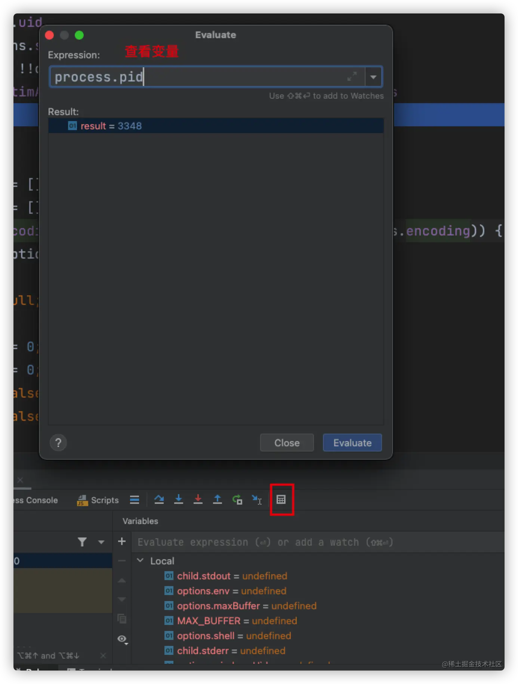Image resolution: width=518 pixels, height=684 pixels.
Task: Click the watch expression input field
Action: pos(318,542)
